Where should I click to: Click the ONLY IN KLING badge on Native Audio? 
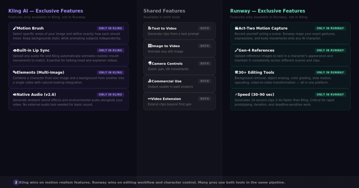(110, 94)
